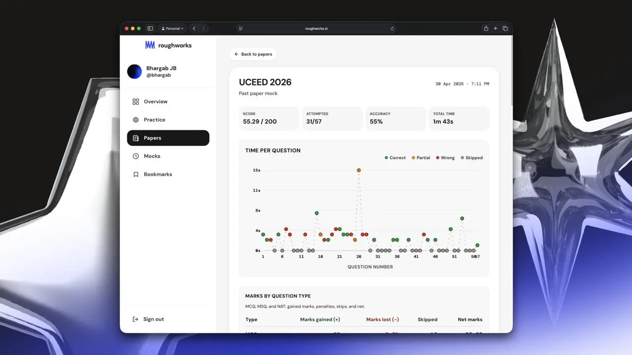The width and height of the screenshot is (632, 355).
Task: Click the page vertical scrollbar
Action: coord(511,71)
